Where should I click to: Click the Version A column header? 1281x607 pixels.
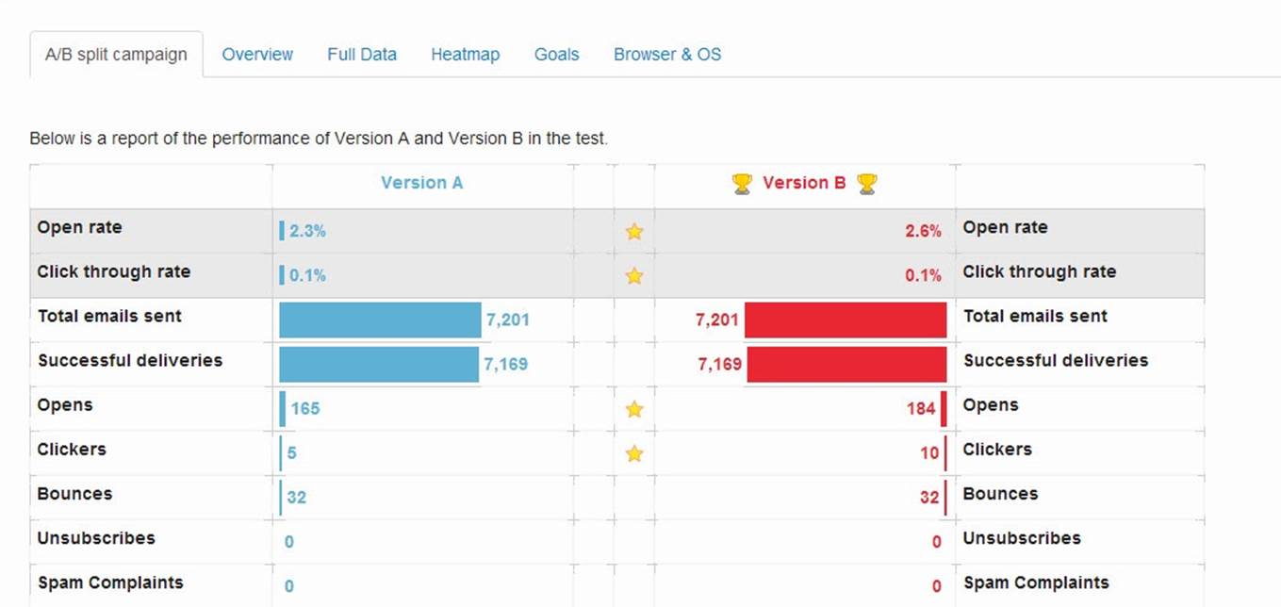[x=421, y=183]
